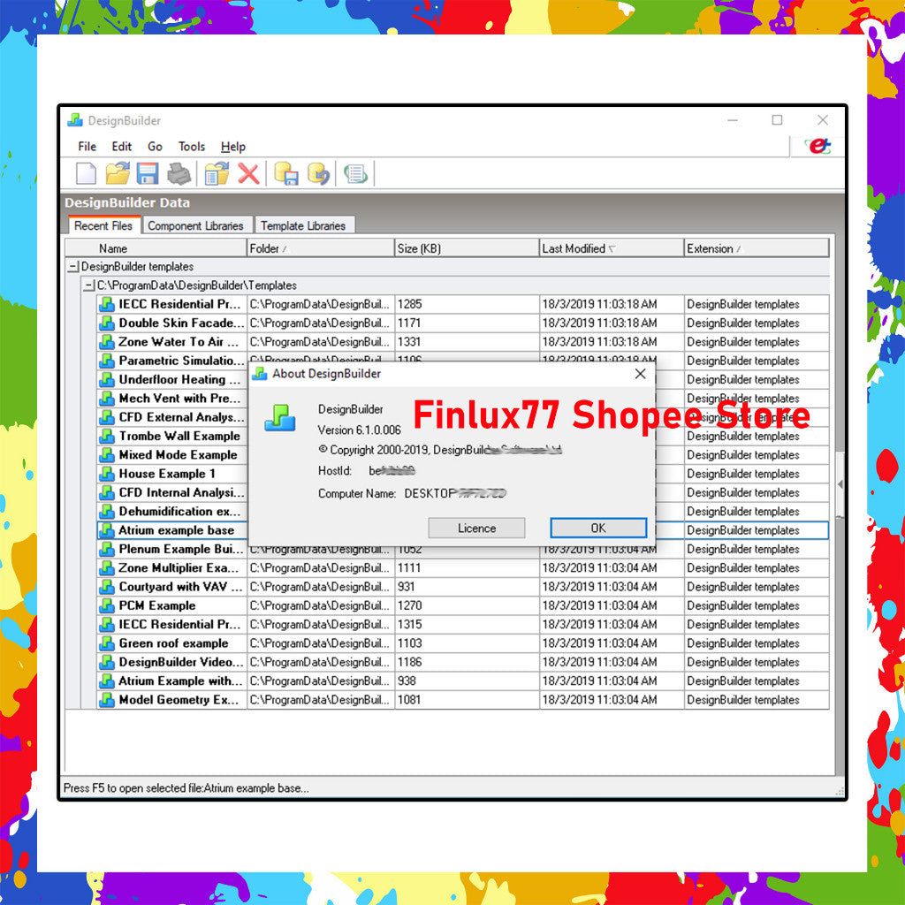This screenshot has width=905, height=905.
Task: Open the Tools menu
Action: (x=191, y=147)
